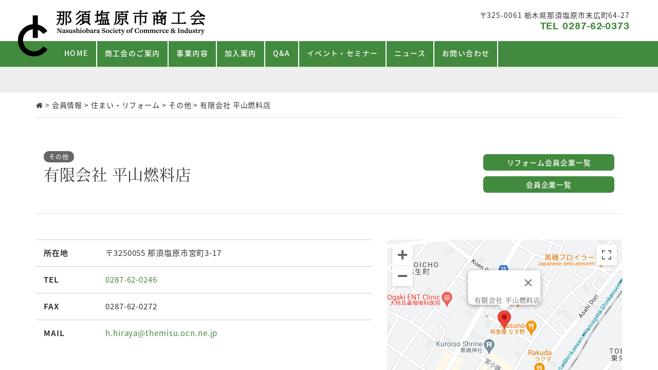Zoom out on the map
This screenshot has height=370, width=658.
point(403,276)
